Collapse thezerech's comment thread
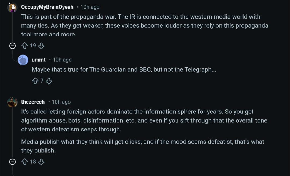 pyautogui.click(x=12, y=162)
